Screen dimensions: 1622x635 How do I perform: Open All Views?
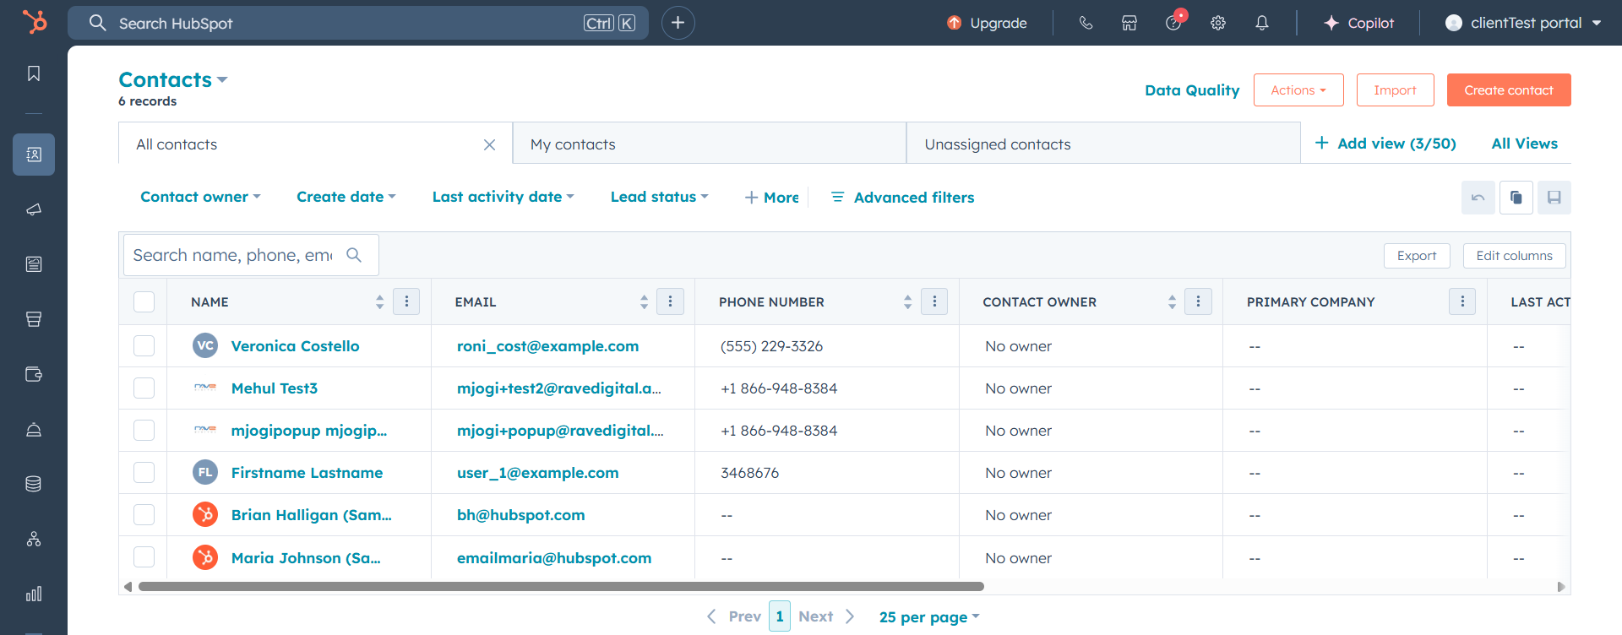[x=1525, y=144]
